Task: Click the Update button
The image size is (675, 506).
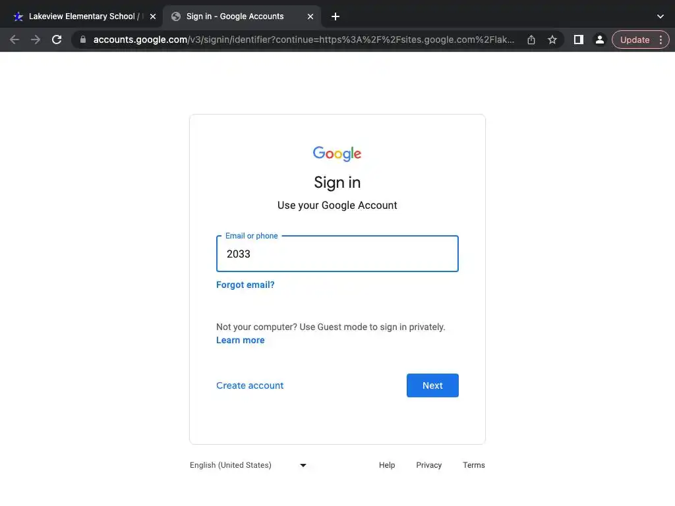Action: pyautogui.click(x=635, y=40)
